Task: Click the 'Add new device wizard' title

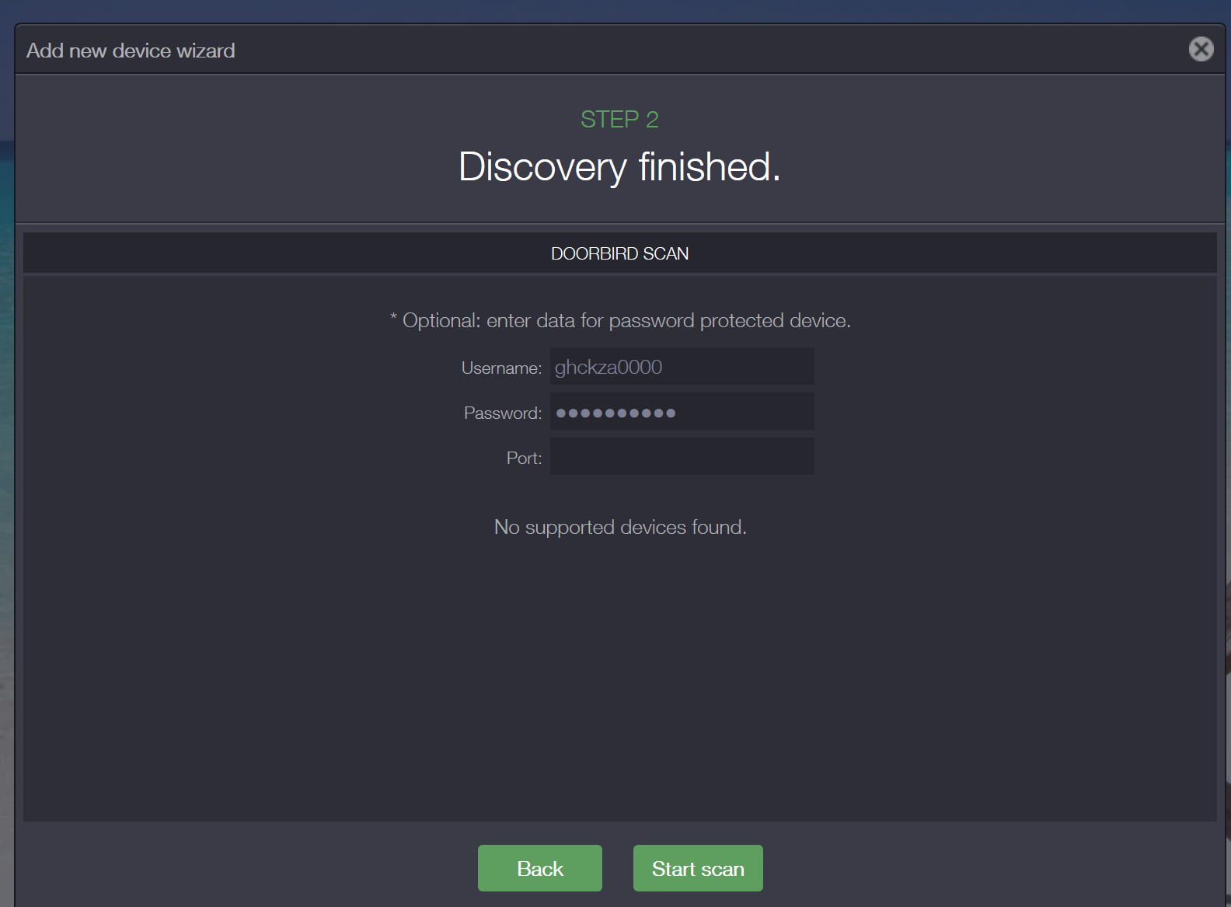Action: (x=131, y=51)
